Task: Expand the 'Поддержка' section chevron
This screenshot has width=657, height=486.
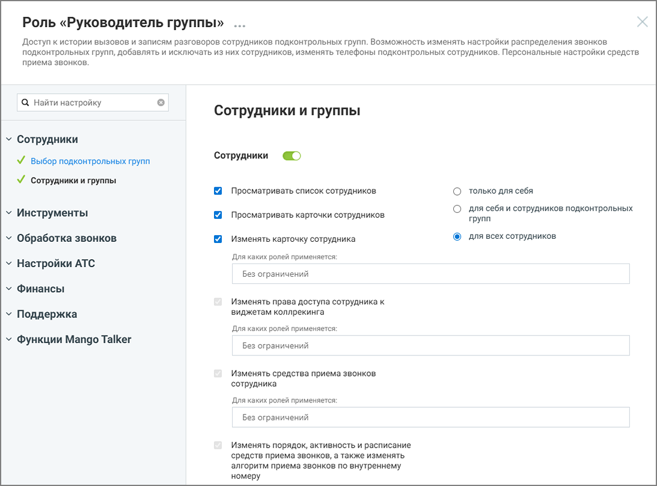Action: point(9,313)
